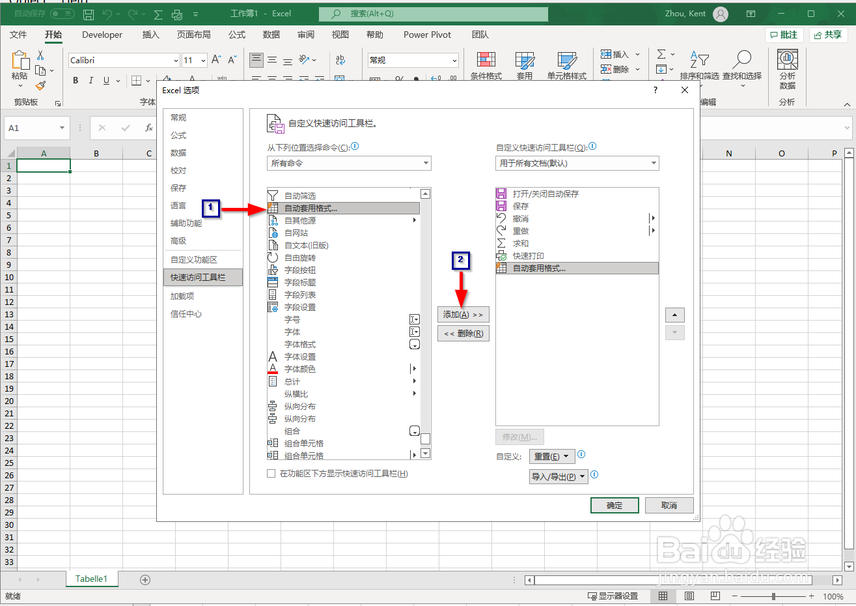Screen dimensions: 856x606
Task: Switch to Normal view in status bar
Action: [x=663, y=596]
